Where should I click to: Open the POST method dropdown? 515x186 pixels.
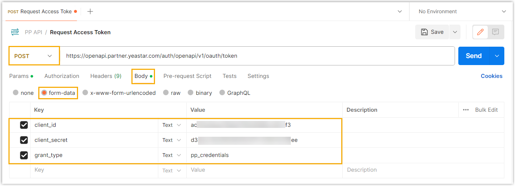point(34,56)
